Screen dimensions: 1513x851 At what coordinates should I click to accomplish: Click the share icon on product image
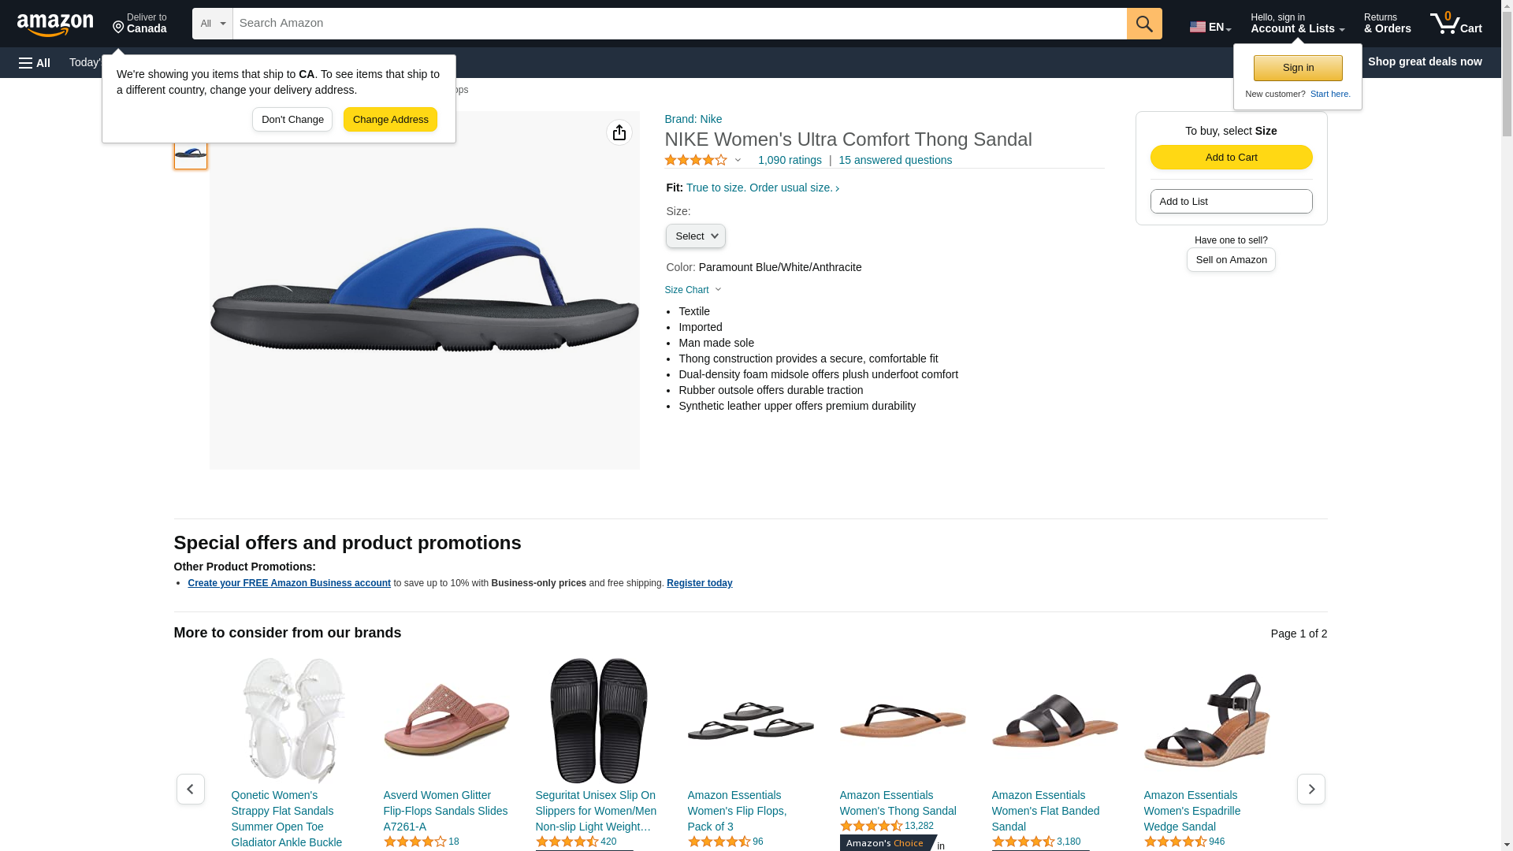(x=619, y=132)
